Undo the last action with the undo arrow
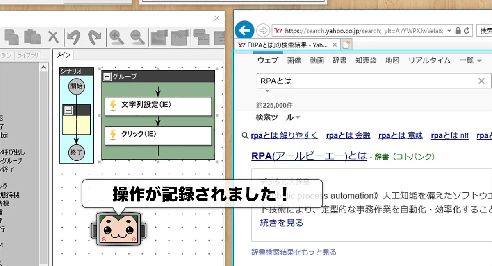The image size is (492, 266). click(74, 37)
